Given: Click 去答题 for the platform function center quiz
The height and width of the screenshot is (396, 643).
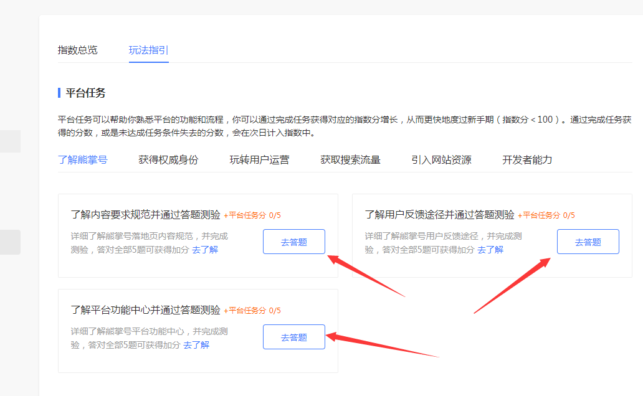Looking at the screenshot, I should click(293, 337).
